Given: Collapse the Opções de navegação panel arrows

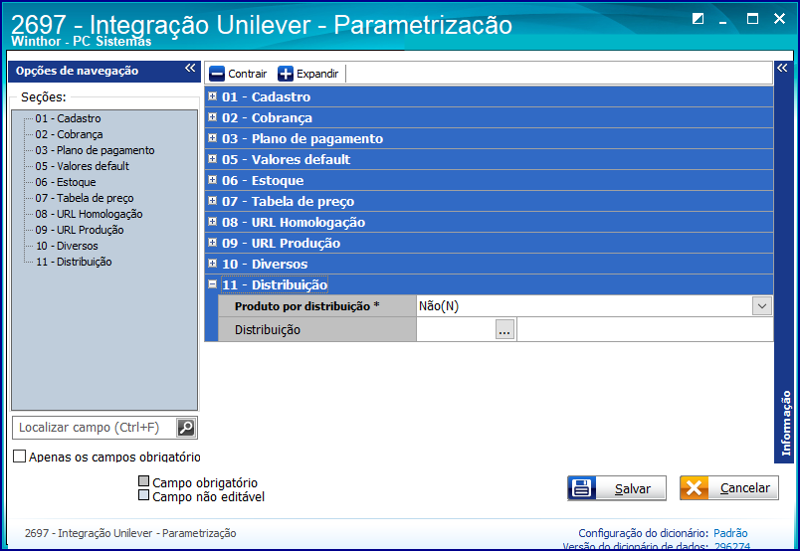Looking at the screenshot, I should (190, 68).
